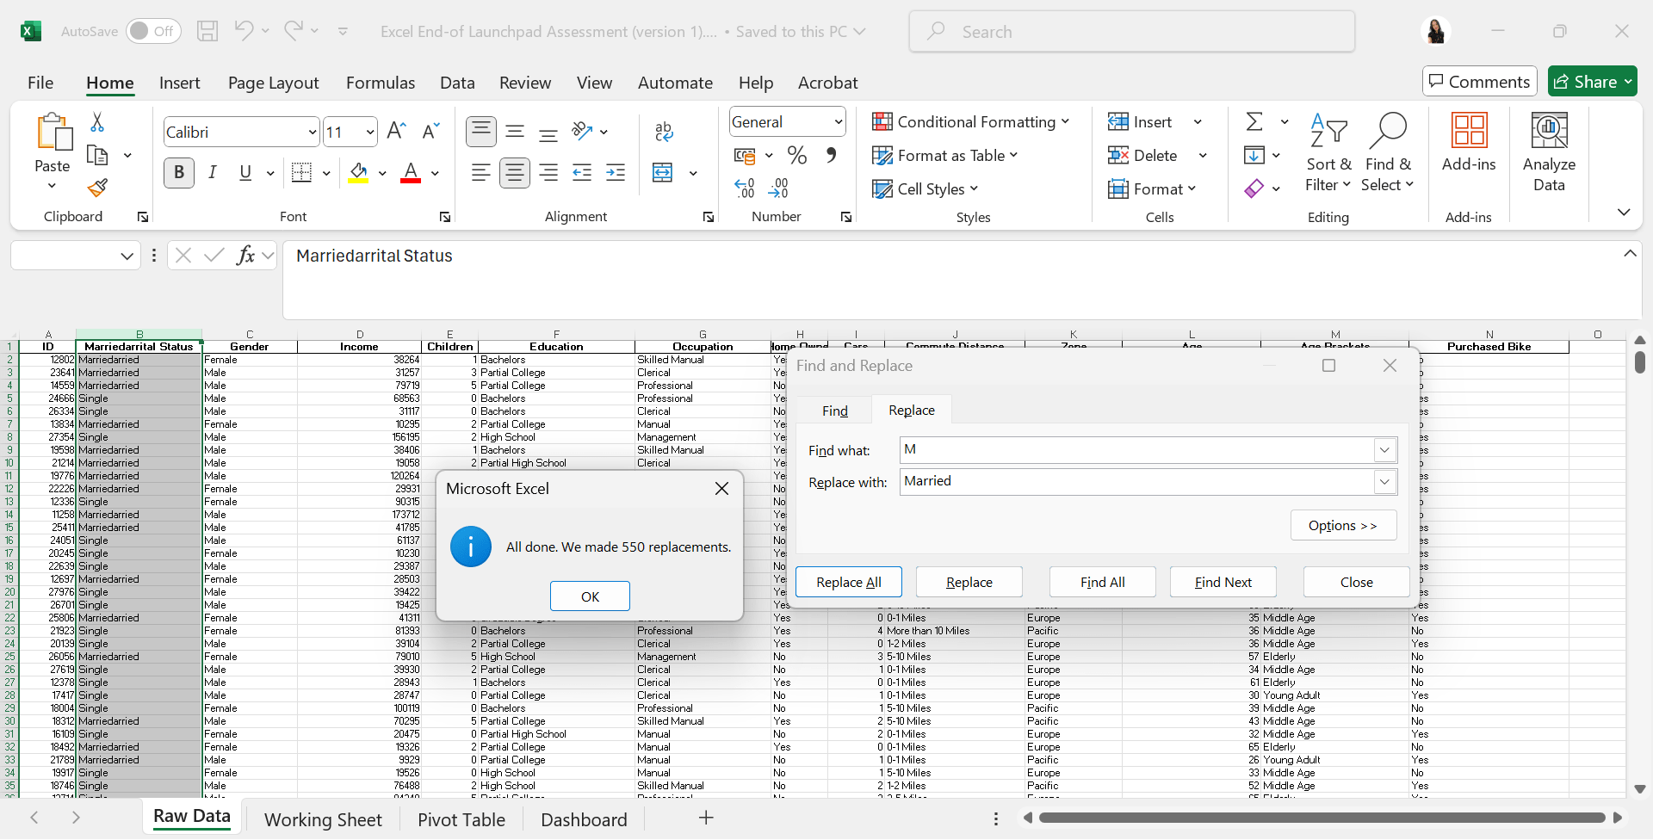The image size is (1653, 840).
Task: Toggle the AutoSave switch
Action: point(153,32)
